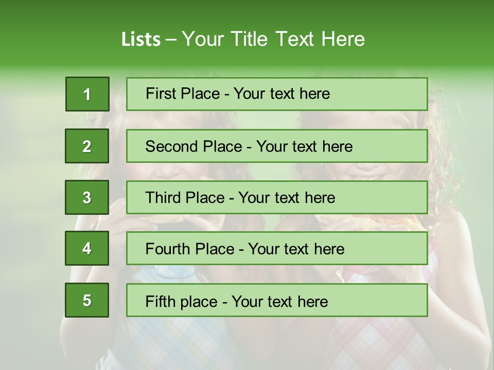This screenshot has width=494, height=370.
Task: Select the number 4 box
Action: tap(87, 248)
